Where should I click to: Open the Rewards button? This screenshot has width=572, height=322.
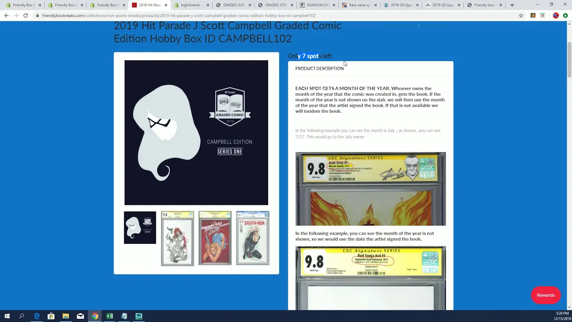point(546,295)
